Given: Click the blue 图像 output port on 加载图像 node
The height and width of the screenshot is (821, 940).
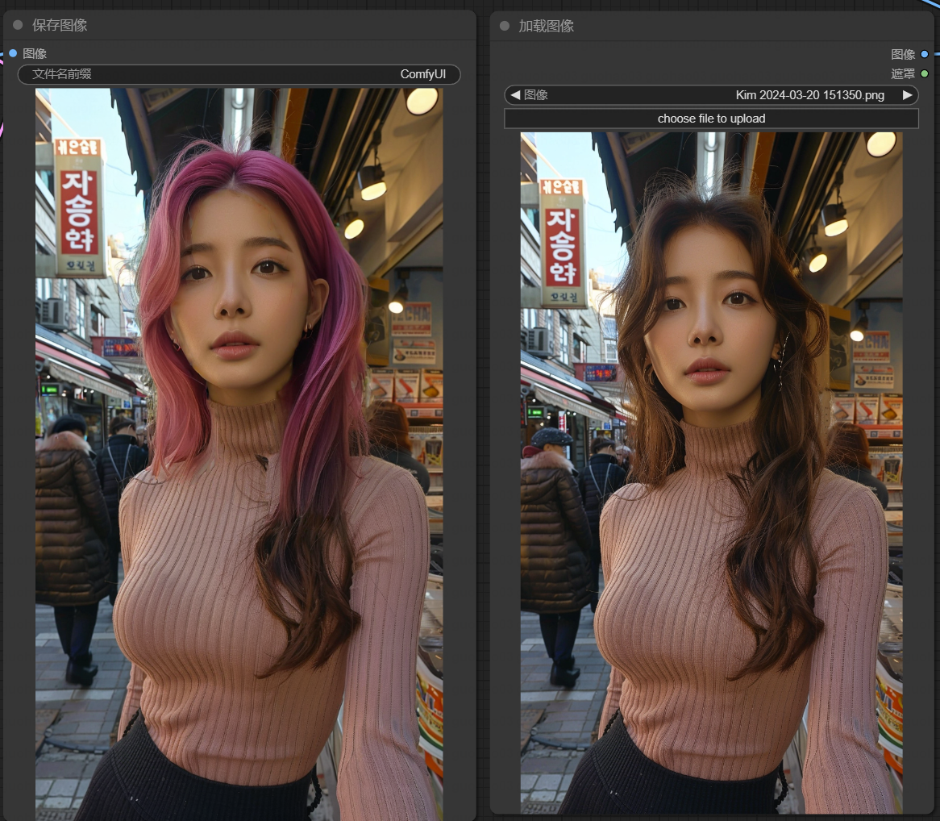Looking at the screenshot, I should (924, 54).
